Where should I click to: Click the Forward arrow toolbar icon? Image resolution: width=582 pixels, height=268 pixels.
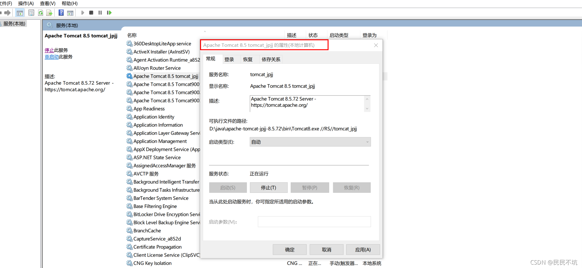[x=7, y=13]
